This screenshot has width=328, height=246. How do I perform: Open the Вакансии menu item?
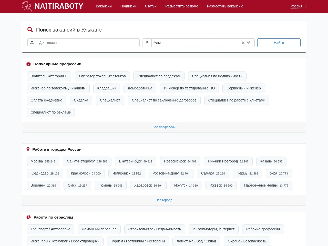point(104,6)
